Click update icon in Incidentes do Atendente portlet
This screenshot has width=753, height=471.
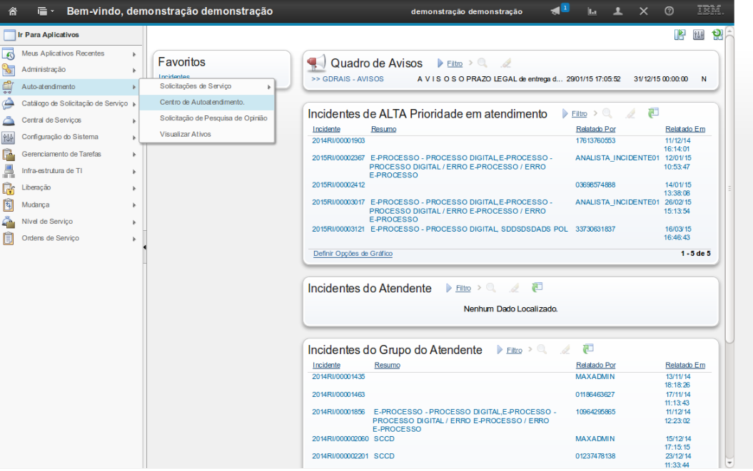(x=537, y=288)
